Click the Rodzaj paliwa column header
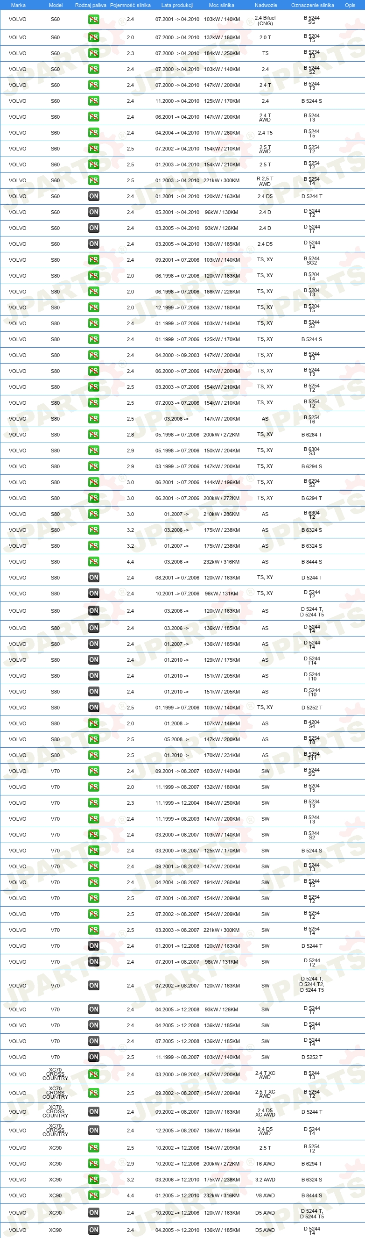The height and width of the screenshot is (1238, 365). click(x=91, y=5)
